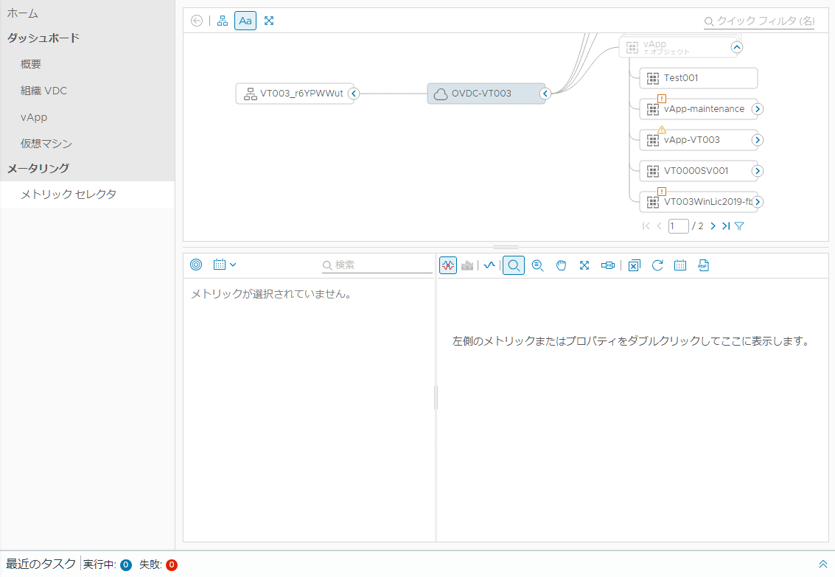This screenshot has width=835, height=577.
Task: Collapse the vApp group node
Action: tap(737, 47)
